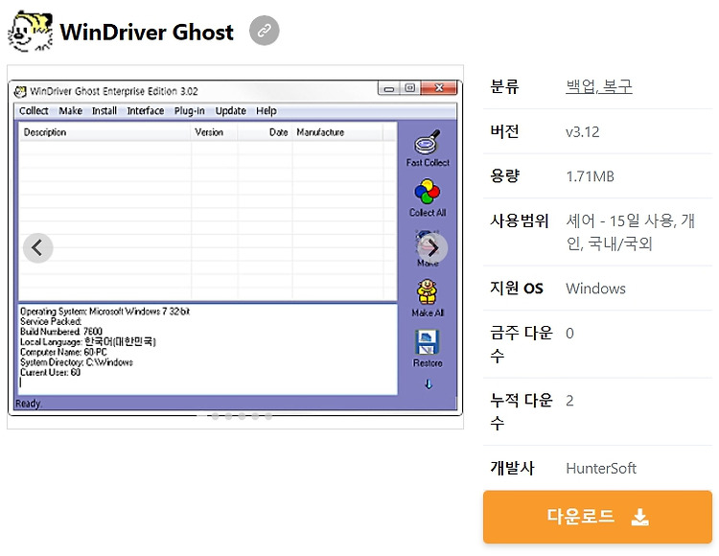
Task: Open the Help menu in screenshot
Action: (267, 111)
